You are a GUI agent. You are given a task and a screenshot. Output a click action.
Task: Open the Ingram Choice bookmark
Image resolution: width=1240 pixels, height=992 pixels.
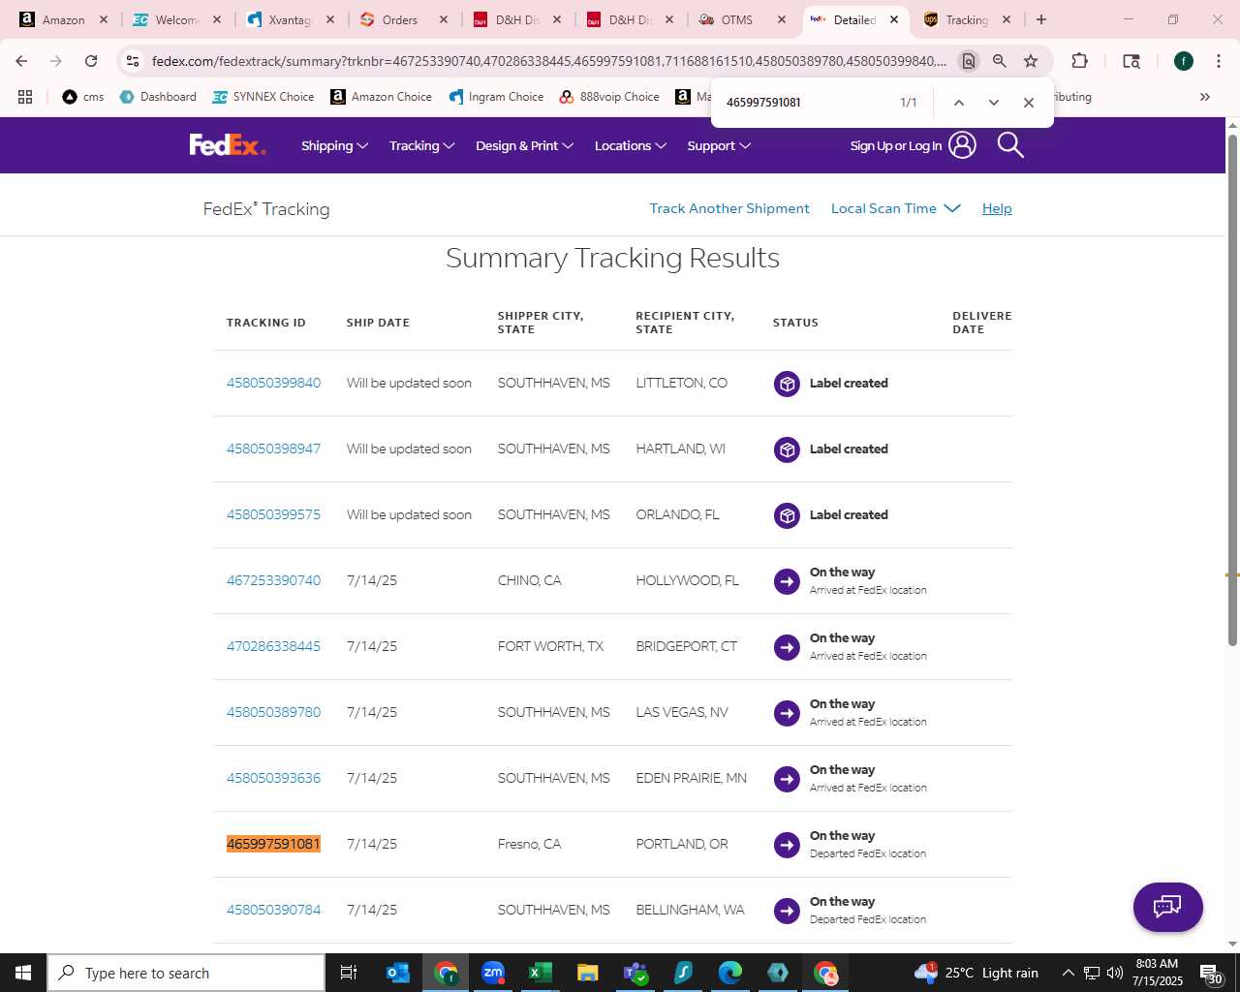click(x=497, y=97)
